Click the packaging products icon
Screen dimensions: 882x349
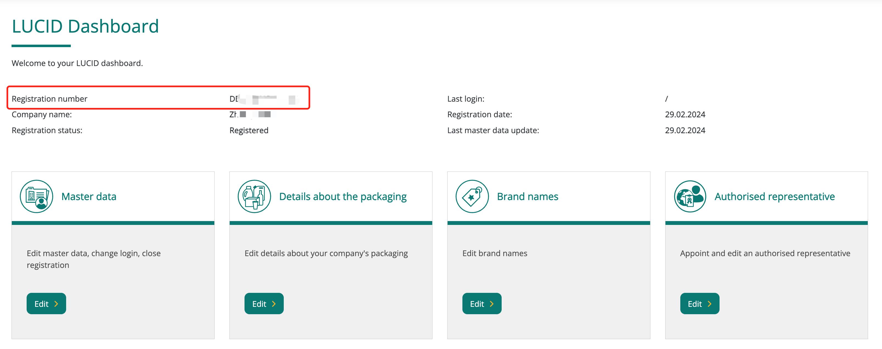254,196
